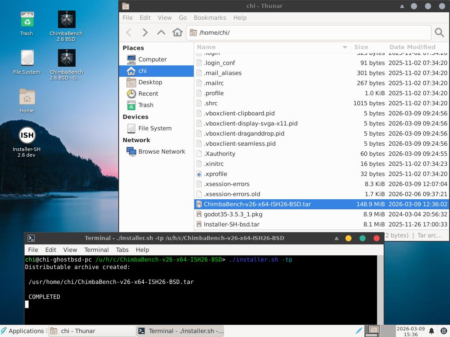Sort files by the Size column

click(361, 47)
